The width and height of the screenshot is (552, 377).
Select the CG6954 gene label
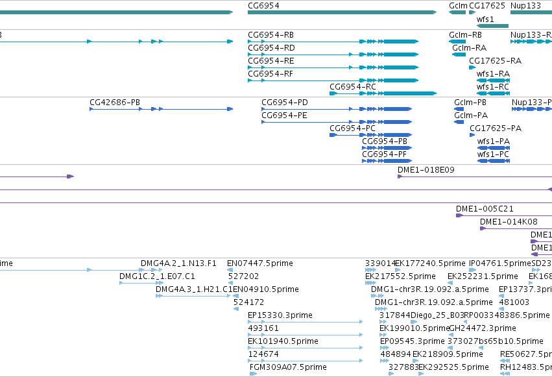coord(263,6)
